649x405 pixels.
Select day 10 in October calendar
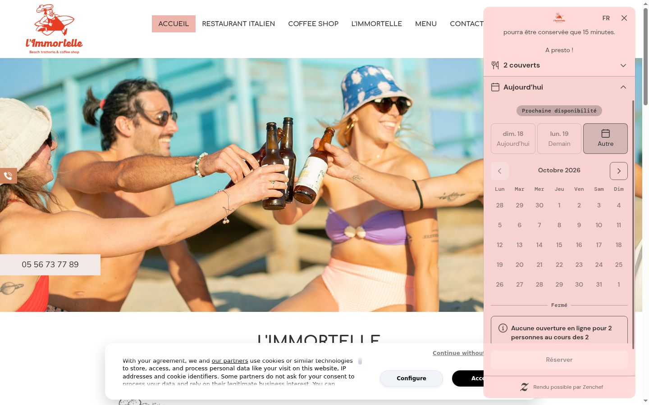coord(599,225)
